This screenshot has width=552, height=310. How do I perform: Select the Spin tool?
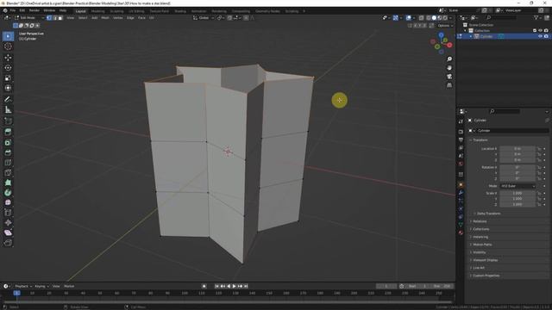click(8, 193)
